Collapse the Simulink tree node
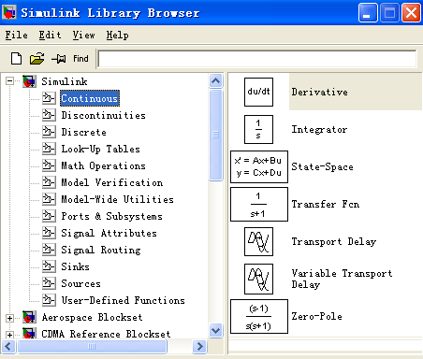Viewport: 423px width, 359px height. [x=9, y=81]
